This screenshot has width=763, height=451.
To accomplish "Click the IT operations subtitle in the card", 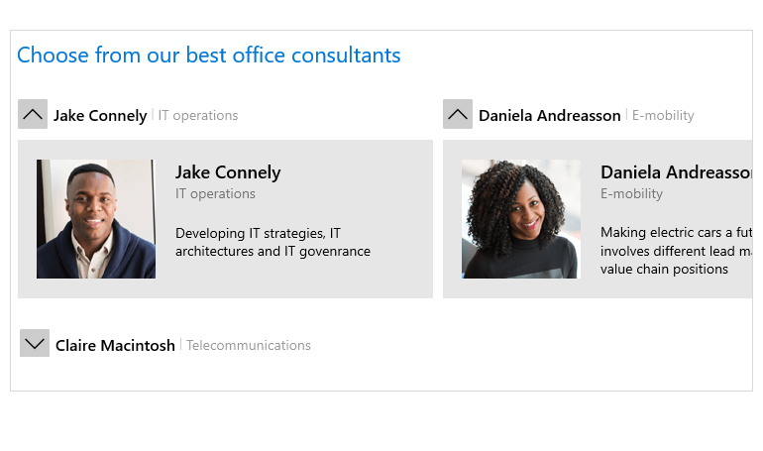I will tap(215, 193).
